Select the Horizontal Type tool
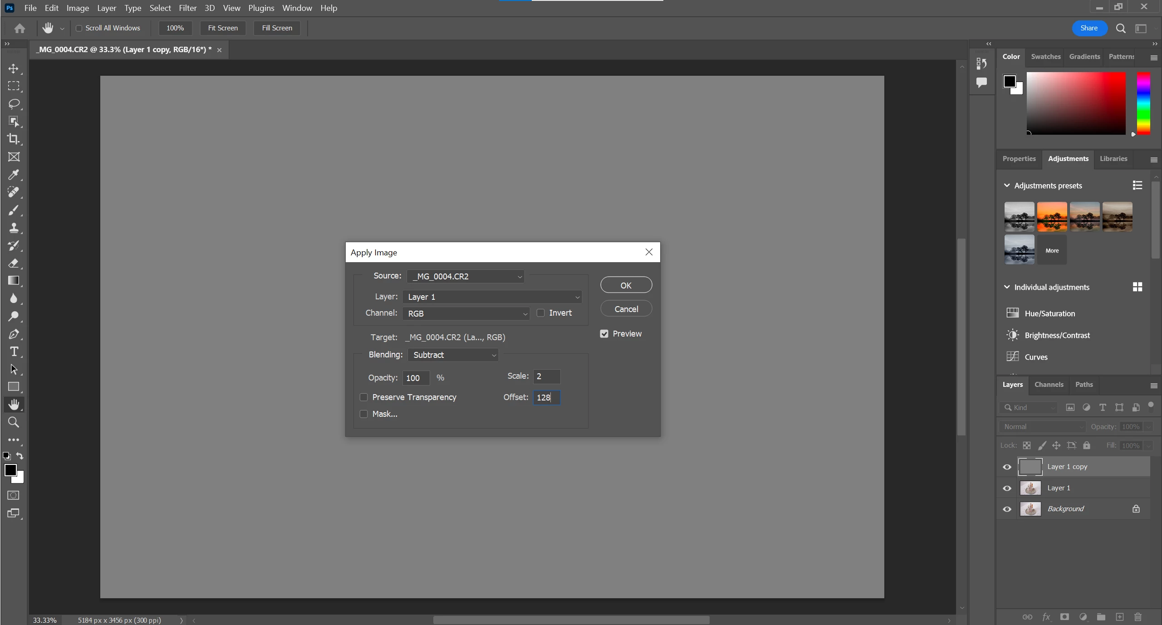1162x625 pixels. [14, 352]
